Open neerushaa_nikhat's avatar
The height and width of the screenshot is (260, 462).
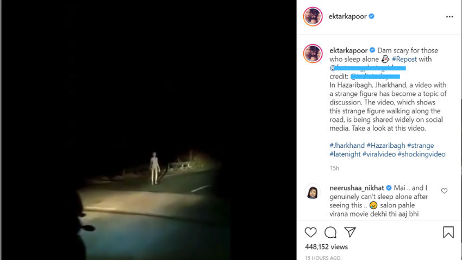pyautogui.click(x=313, y=192)
